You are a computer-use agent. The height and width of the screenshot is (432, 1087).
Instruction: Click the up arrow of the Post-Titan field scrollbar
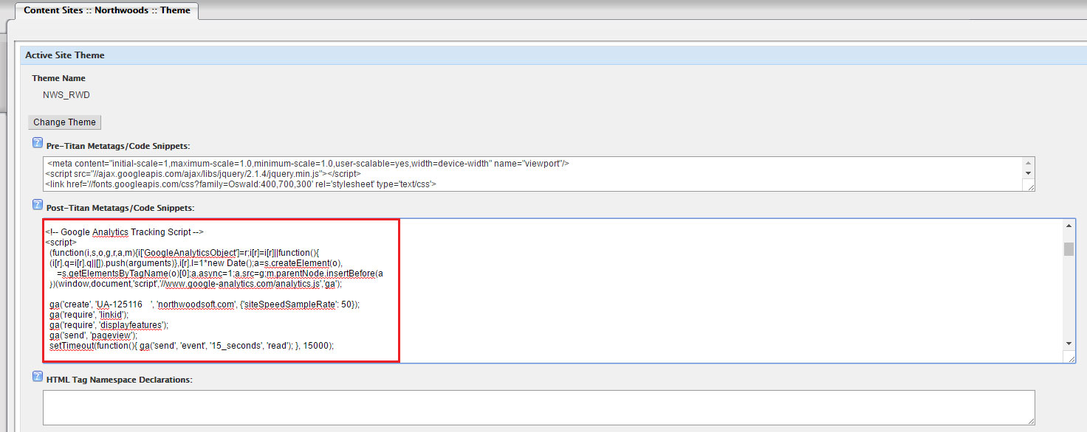(1069, 226)
